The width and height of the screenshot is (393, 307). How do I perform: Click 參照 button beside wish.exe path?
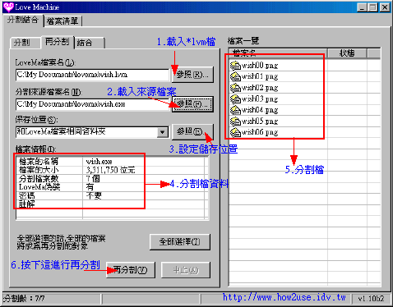[192, 104]
